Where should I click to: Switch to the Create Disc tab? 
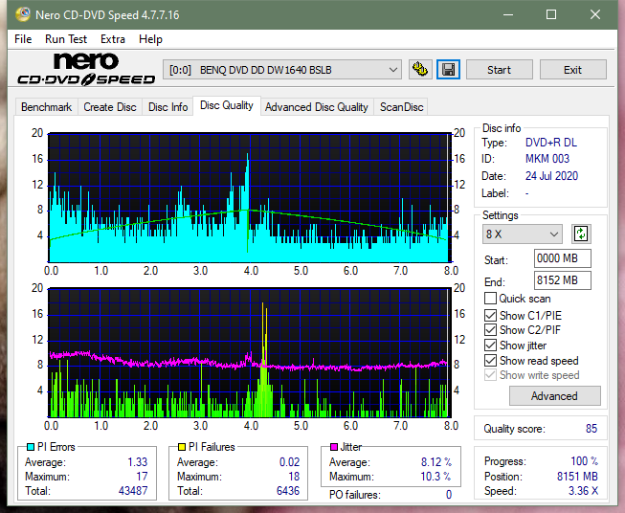pyautogui.click(x=110, y=107)
